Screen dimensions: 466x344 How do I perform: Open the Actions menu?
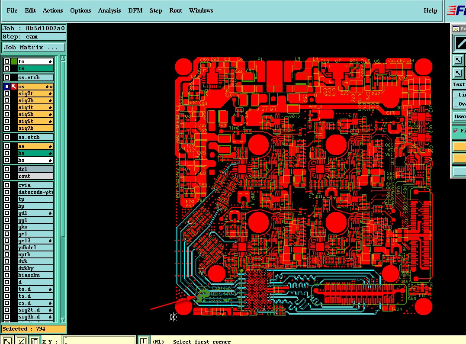(x=53, y=11)
